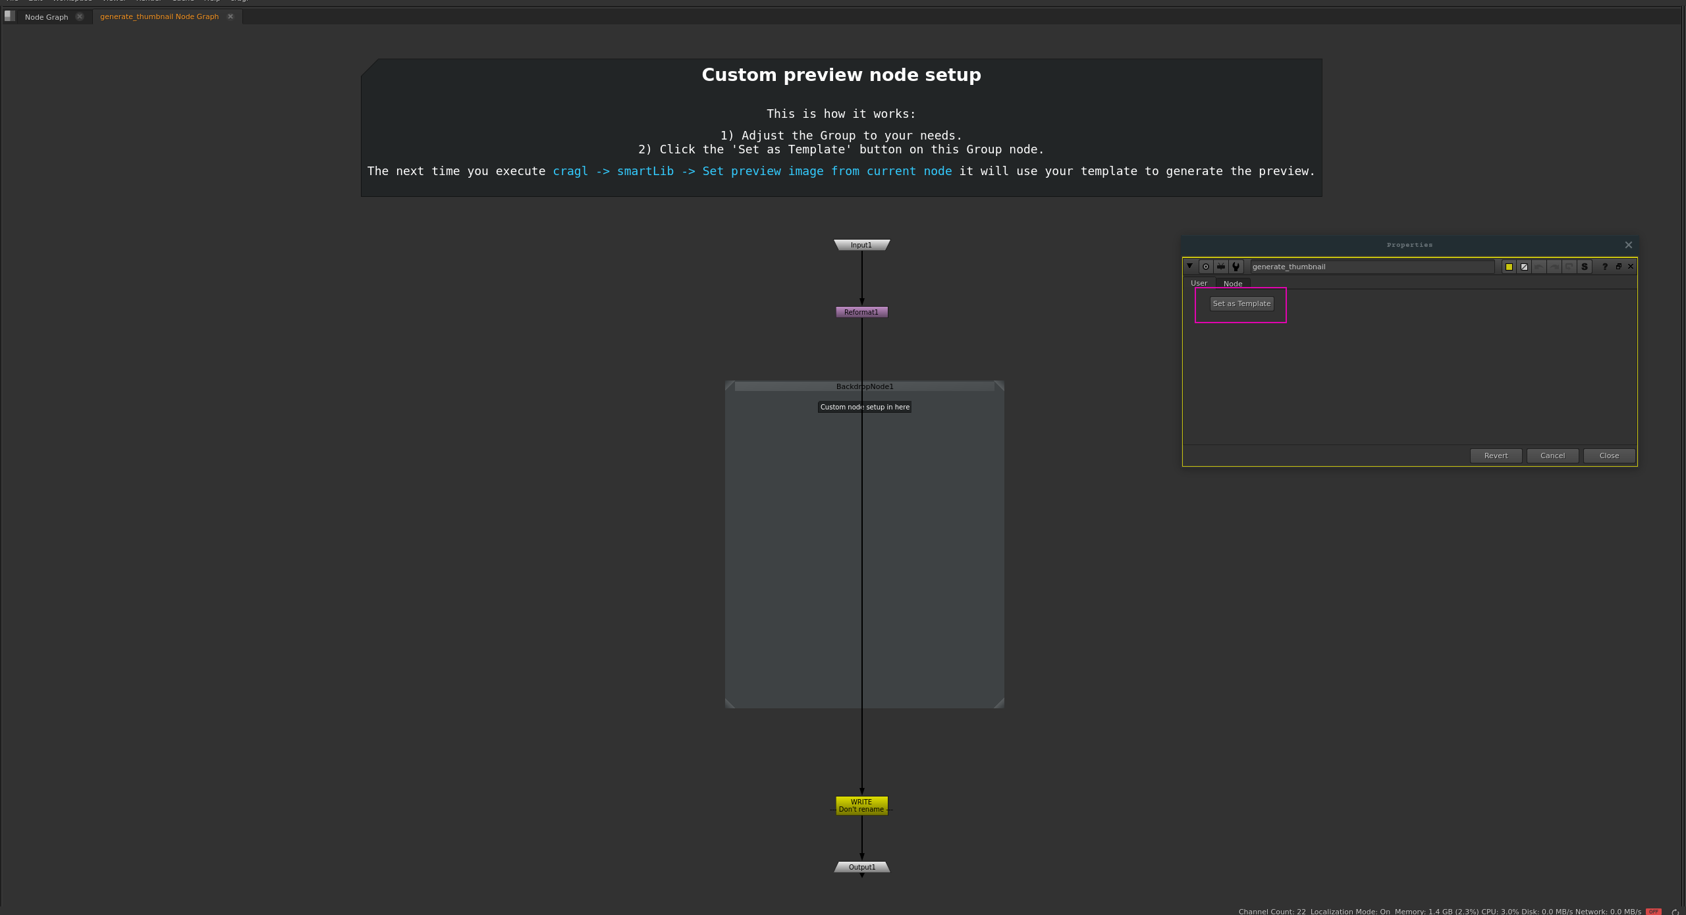Select the yellow WRITE node
1686x915 pixels.
tap(861, 806)
